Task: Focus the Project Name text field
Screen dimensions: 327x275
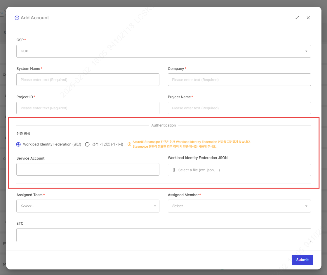Action: tap(239, 108)
